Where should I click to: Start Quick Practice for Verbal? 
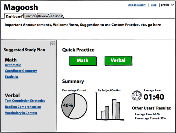pos(118,61)
